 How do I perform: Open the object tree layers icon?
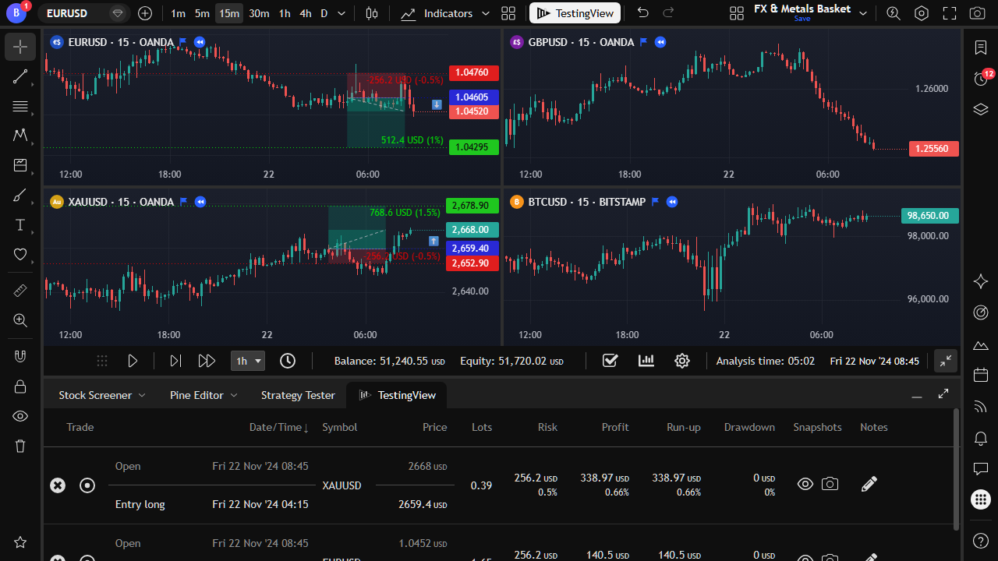[x=981, y=109]
